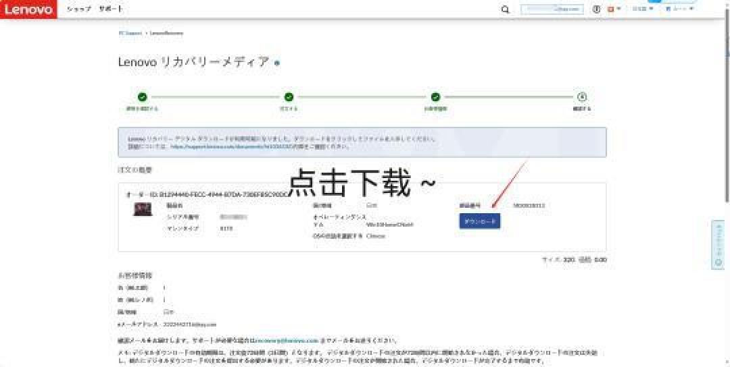Viewport: 730px width, 367px height.
Task: Open the support.lenovo.com documents link in notice
Action: pos(231,146)
